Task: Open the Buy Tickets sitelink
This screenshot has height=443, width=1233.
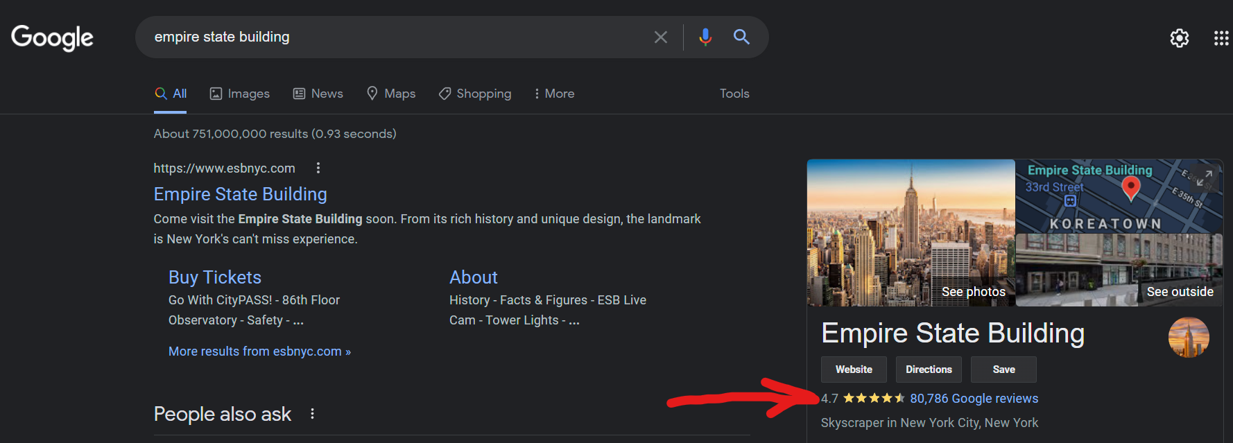Action: click(x=215, y=277)
